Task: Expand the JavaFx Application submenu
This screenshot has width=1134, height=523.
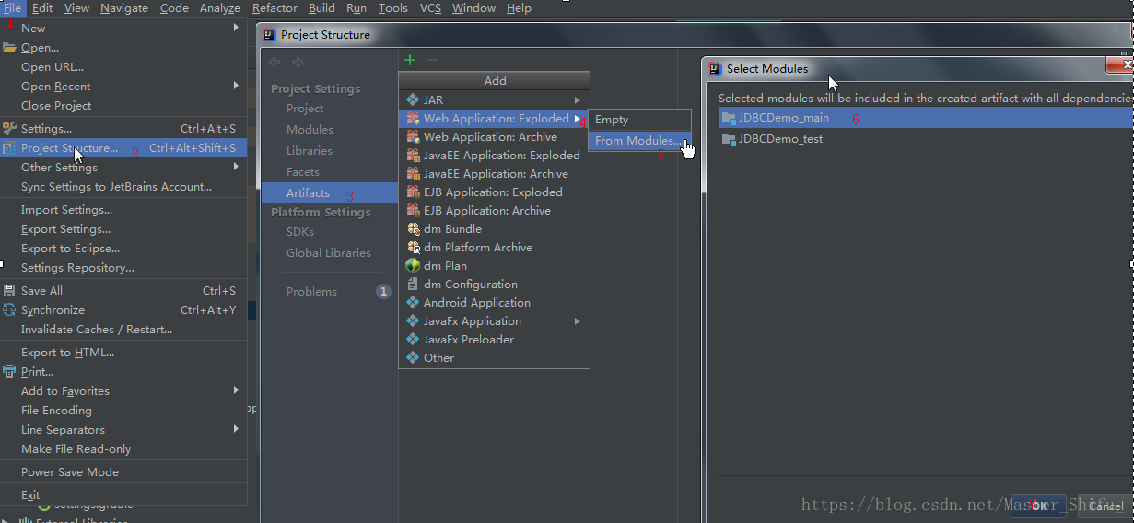Action: tap(578, 320)
